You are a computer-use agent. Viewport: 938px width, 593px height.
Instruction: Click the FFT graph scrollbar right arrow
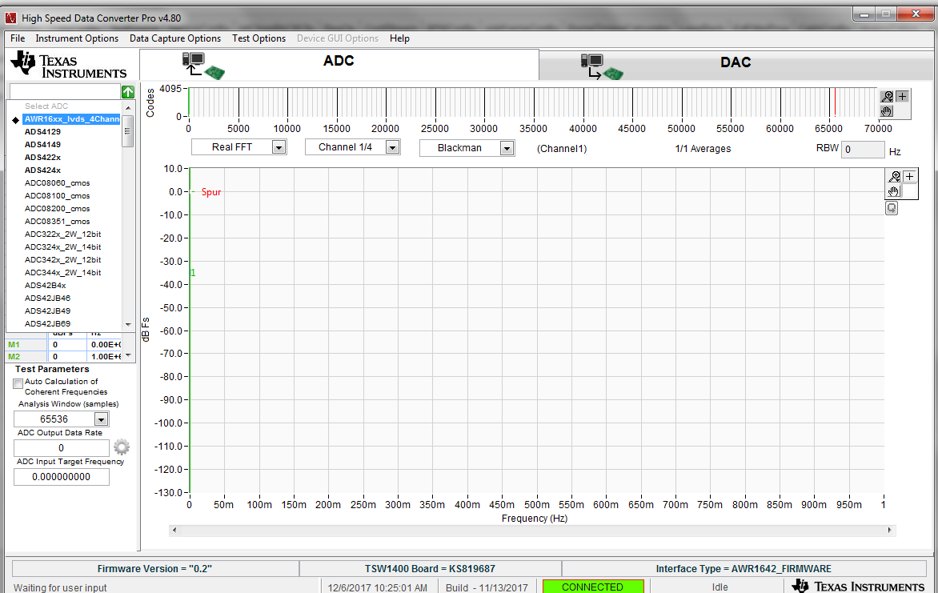pyautogui.click(x=889, y=530)
